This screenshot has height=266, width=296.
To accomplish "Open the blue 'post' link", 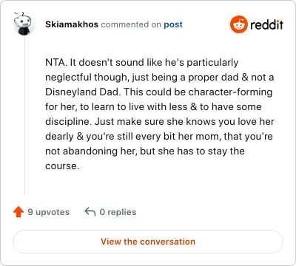I will point(173,24).
